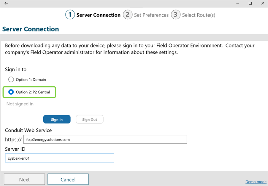Close the setup window

point(262,3)
